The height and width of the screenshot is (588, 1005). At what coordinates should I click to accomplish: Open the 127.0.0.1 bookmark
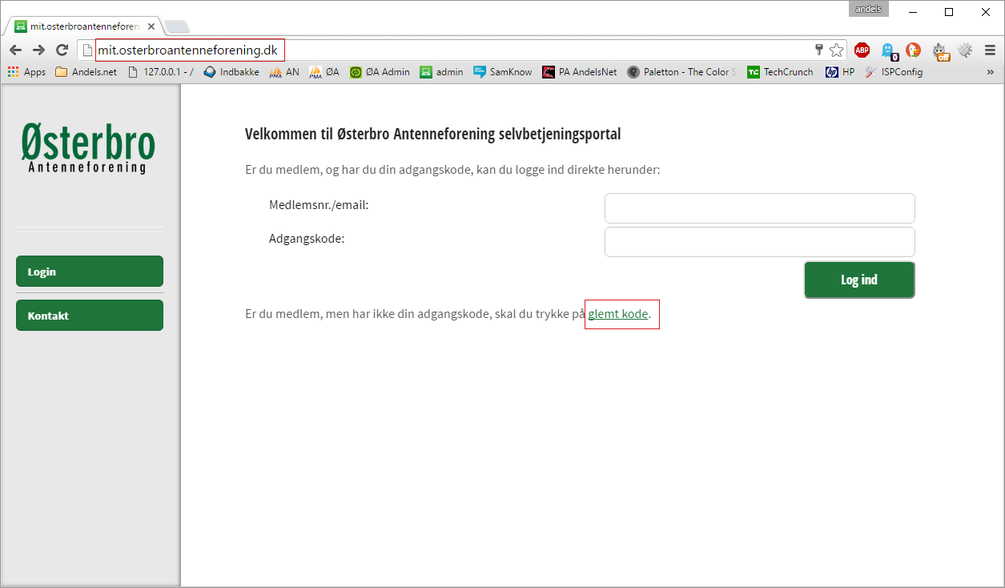click(160, 72)
